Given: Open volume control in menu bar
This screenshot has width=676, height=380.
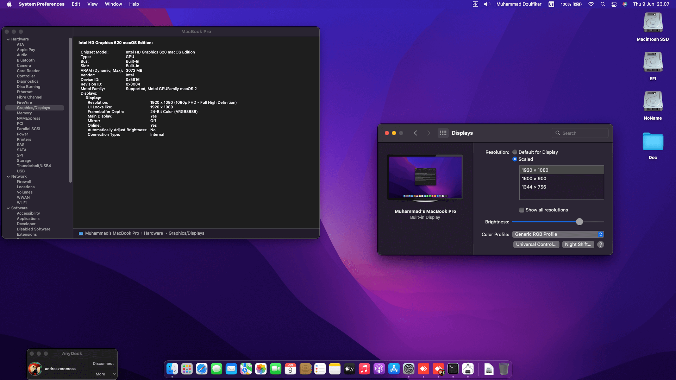Looking at the screenshot, I should (487, 4).
